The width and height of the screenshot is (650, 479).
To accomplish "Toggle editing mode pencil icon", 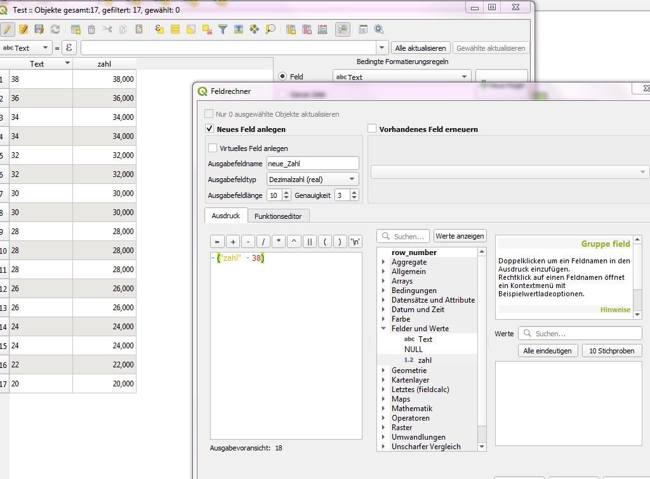I will [8, 29].
